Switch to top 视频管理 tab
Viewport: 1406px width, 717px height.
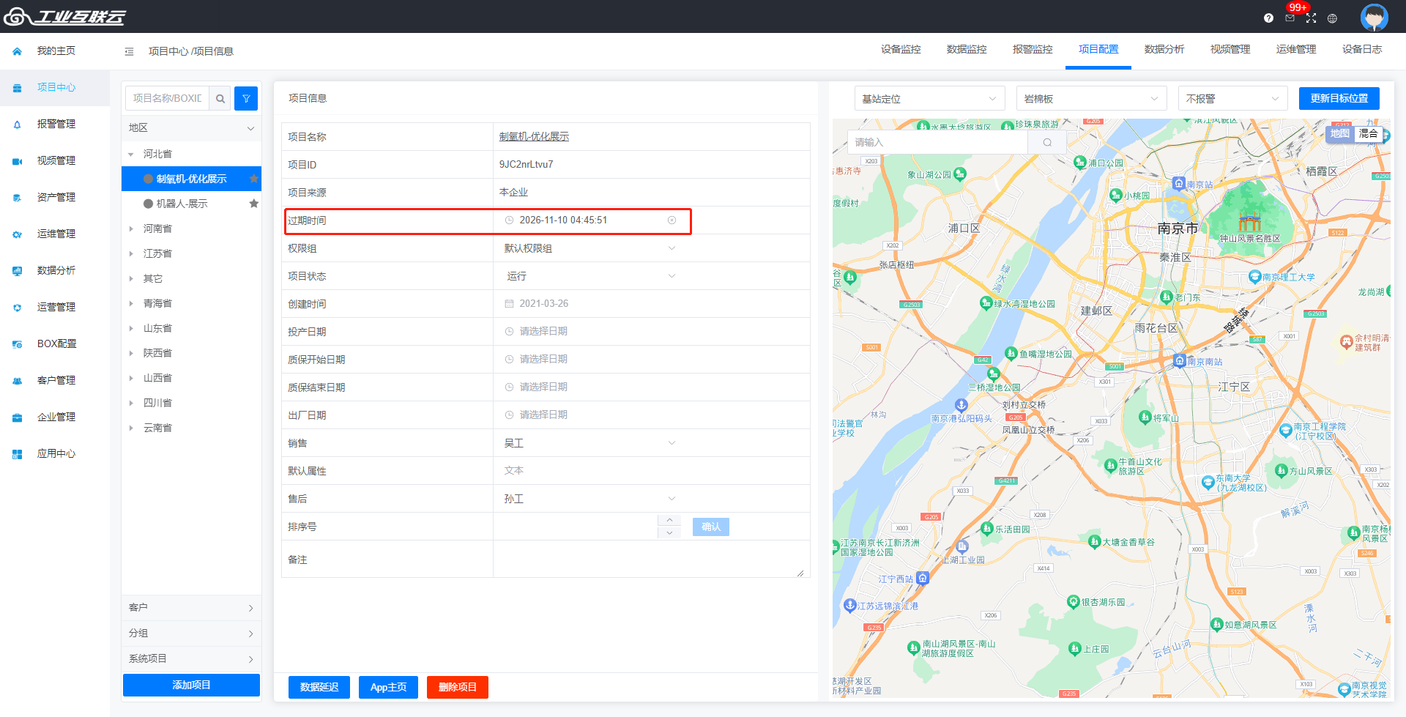pos(1230,49)
